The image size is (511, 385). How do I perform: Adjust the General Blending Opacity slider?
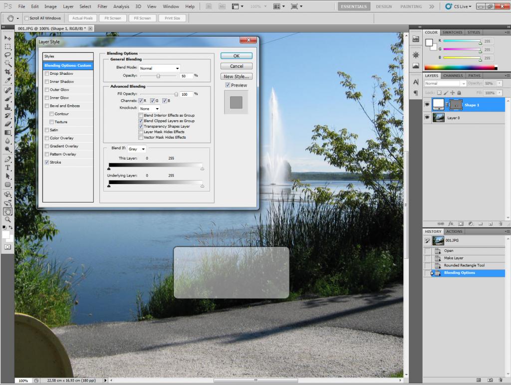[158, 76]
